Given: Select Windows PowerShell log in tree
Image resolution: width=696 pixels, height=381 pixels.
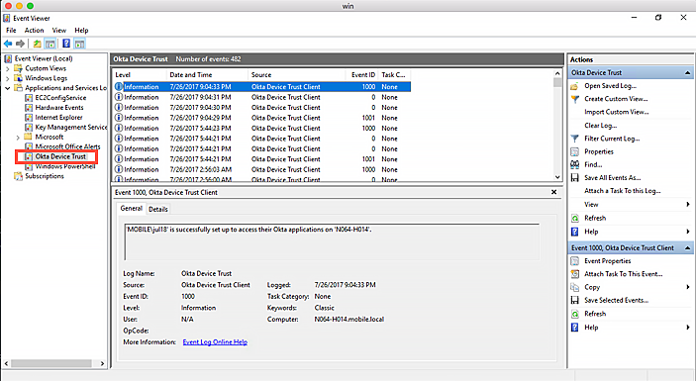Looking at the screenshot, I should tap(64, 167).
